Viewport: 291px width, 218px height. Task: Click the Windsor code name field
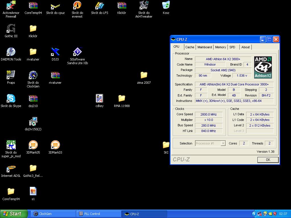[x=210, y=64]
